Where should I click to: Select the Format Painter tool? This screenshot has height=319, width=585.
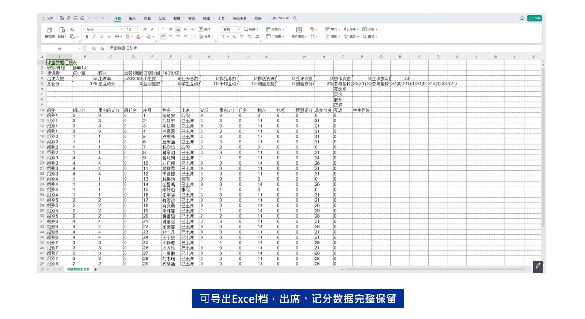pos(50,32)
